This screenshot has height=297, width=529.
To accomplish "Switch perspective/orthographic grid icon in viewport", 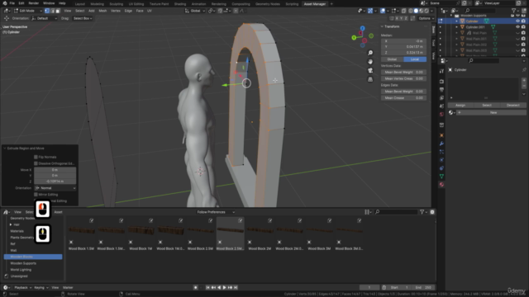I will click(370, 79).
